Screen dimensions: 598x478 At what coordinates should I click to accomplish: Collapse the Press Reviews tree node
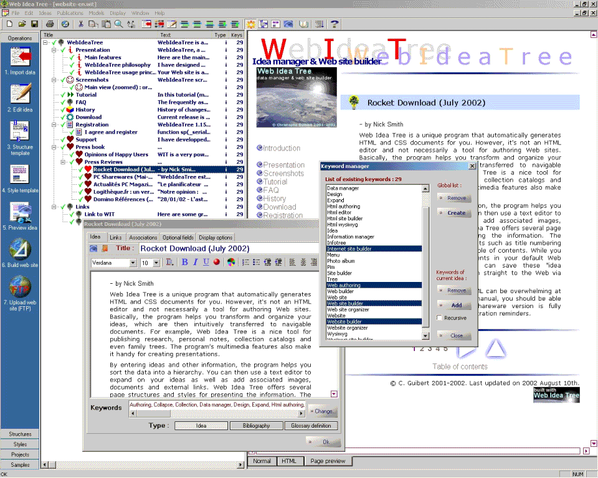pyautogui.click(x=63, y=162)
